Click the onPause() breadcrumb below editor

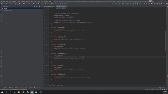(x=59, y=86)
